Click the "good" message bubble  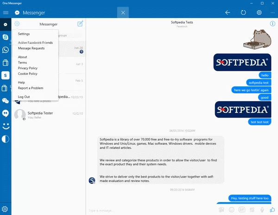265,98
